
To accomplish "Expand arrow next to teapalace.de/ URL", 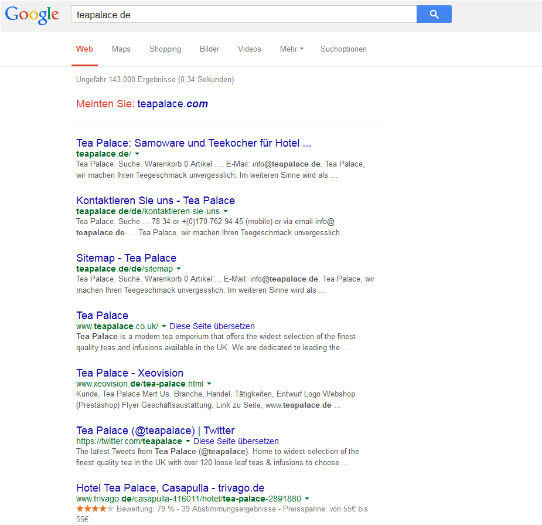I will (137, 154).
